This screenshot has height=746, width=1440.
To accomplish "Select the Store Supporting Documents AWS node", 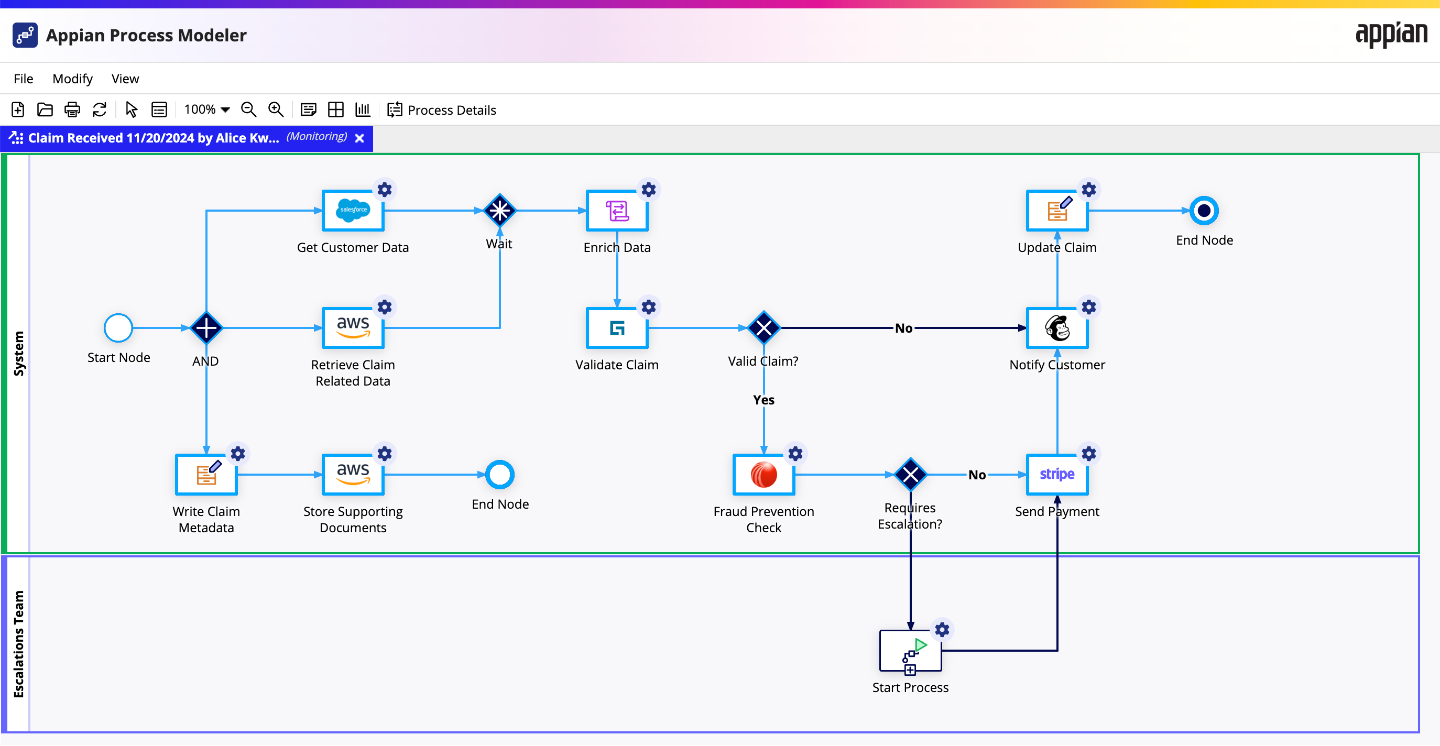I will click(x=353, y=475).
